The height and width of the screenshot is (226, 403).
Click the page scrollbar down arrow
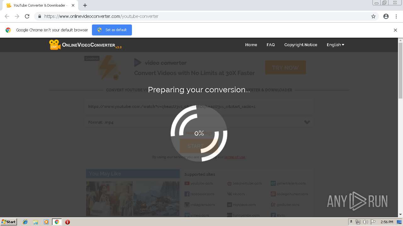(400, 215)
